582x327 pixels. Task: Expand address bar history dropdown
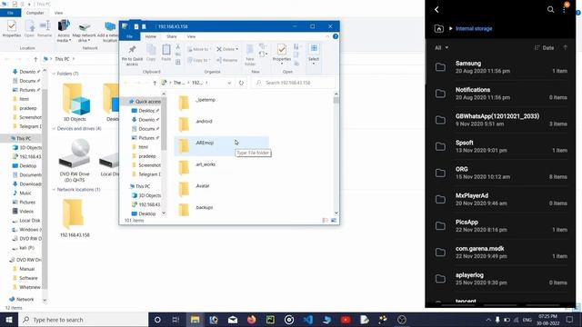(229, 83)
